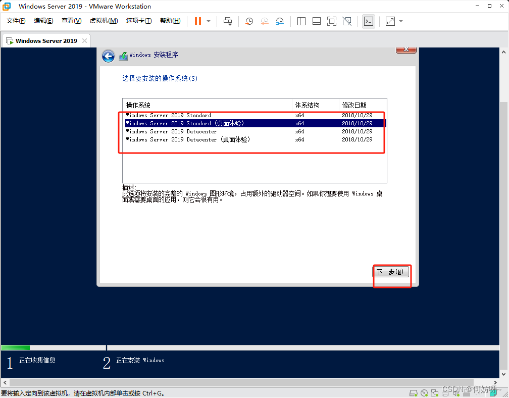The height and width of the screenshot is (398, 509).
Task: Pause the virtual machine with the orange icon
Action: pos(198,21)
